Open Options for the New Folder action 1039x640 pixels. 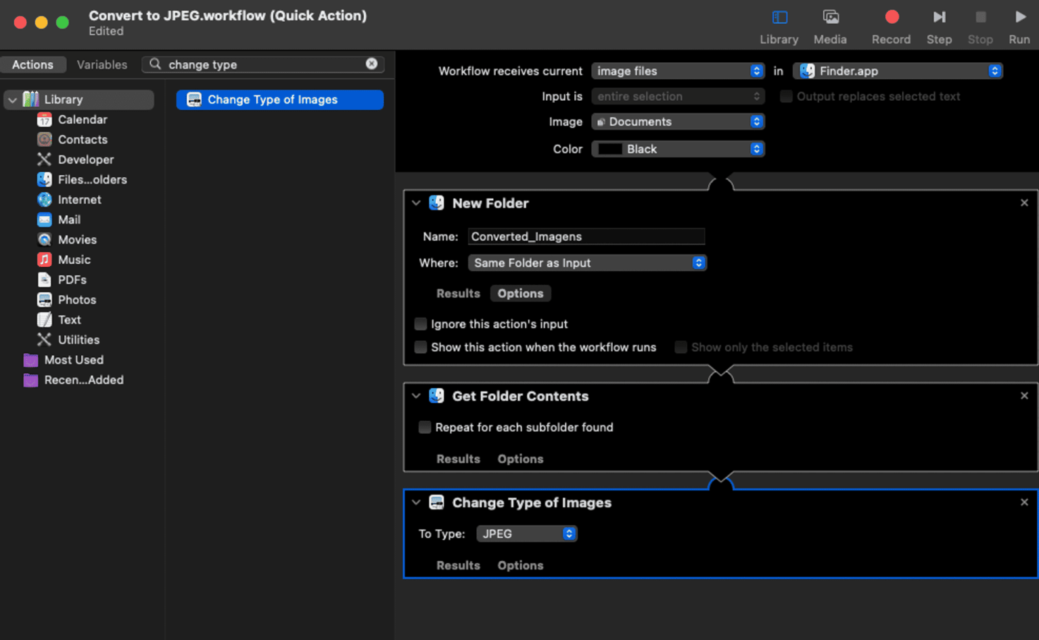click(x=520, y=293)
